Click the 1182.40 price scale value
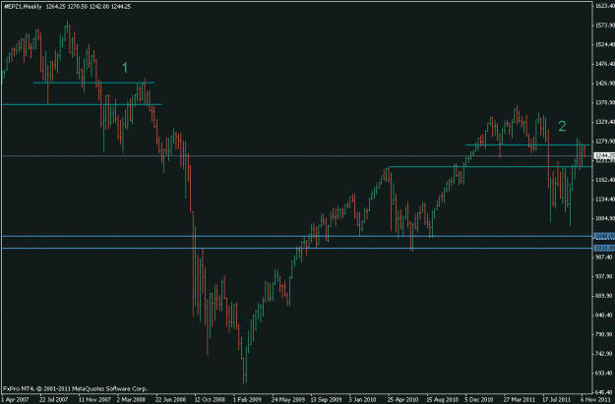The height and width of the screenshot is (404, 615). pyautogui.click(x=605, y=180)
